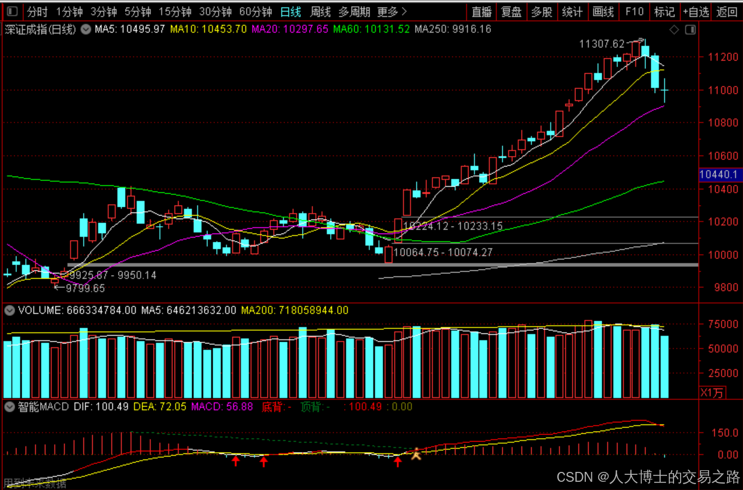Select the 3分钟 timeframe
The image size is (743, 490).
pyautogui.click(x=103, y=12)
